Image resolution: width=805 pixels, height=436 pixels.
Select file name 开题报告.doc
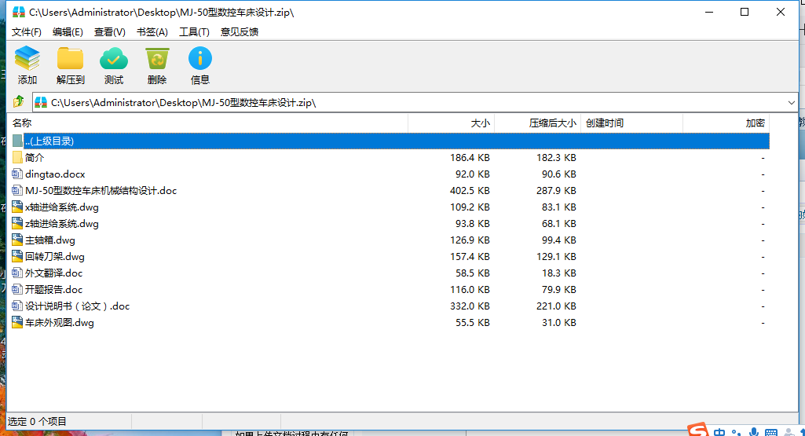53,289
